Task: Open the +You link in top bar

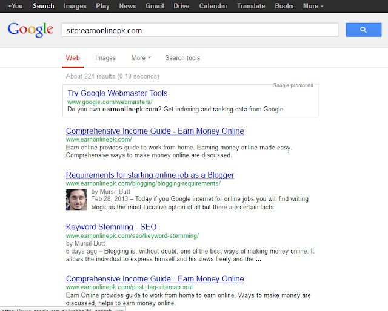Action: 15,6
